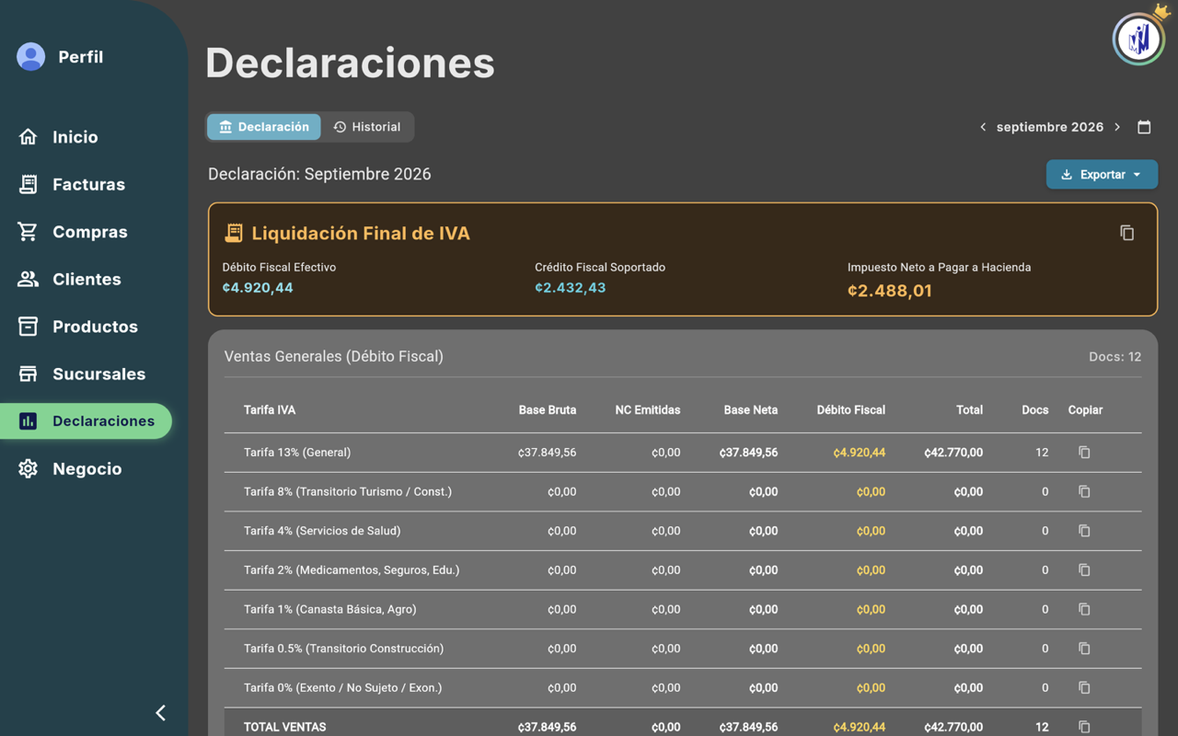The image size is (1178, 736).
Task: Copy the Tarifa 0% Exento row
Action: [x=1084, y=688]
